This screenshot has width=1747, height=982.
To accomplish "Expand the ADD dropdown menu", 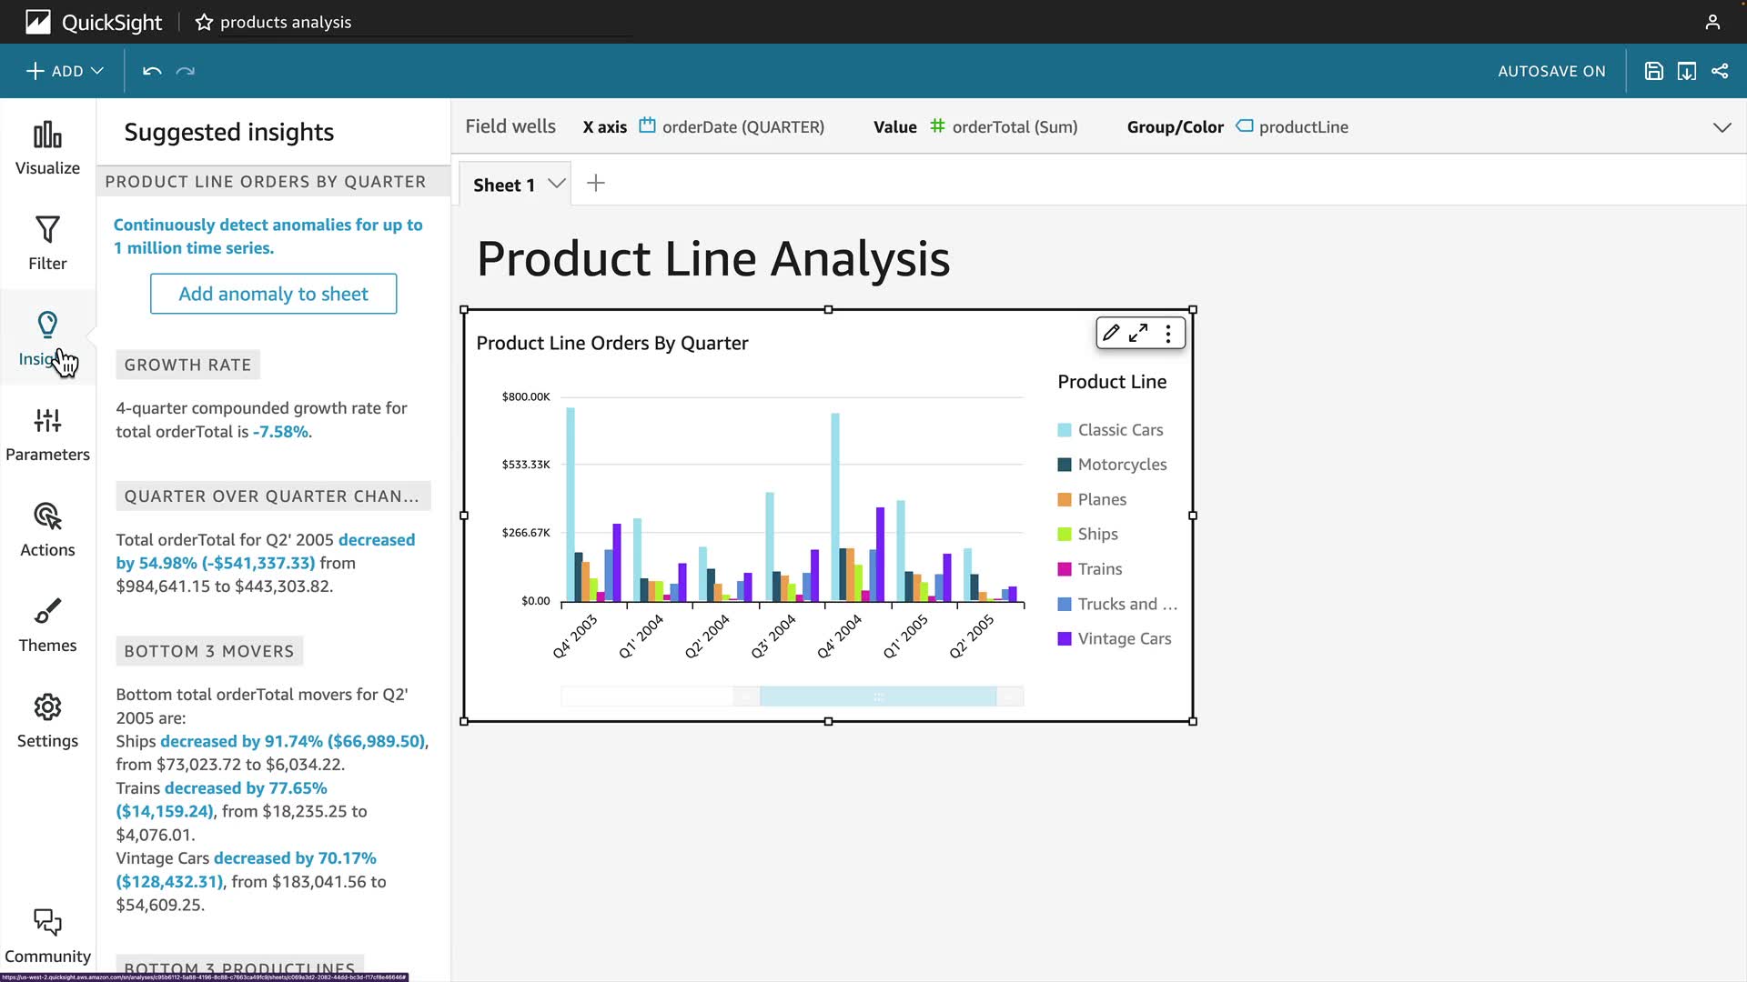I will point(66,71).
